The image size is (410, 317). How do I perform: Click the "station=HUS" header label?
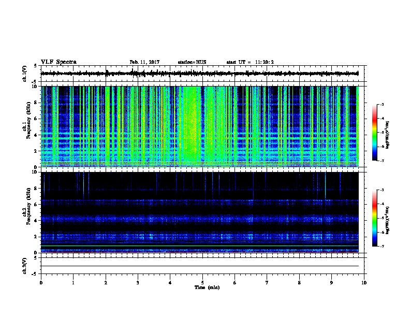[x=192, y=62]
